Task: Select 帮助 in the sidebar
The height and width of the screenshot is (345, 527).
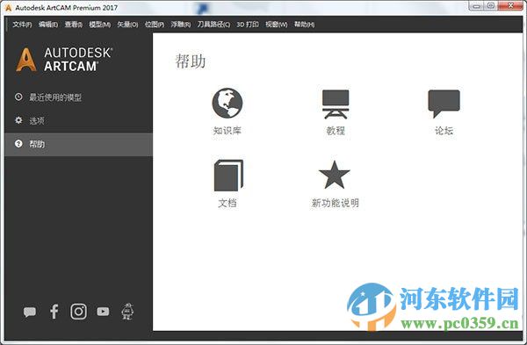Action: coord(79,144)
